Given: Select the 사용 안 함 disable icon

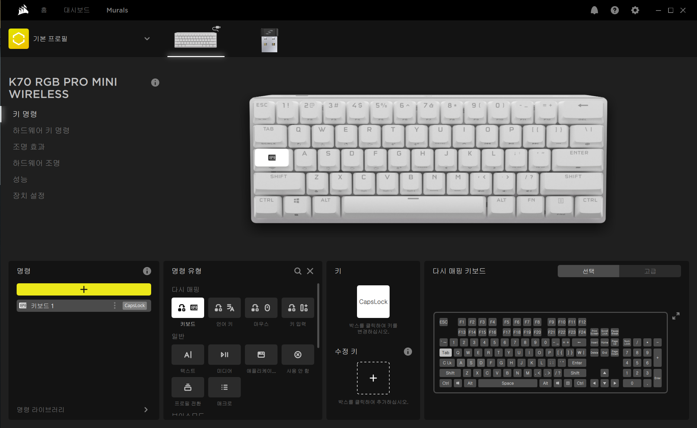Looking at the screenshot, I should (298, 355).
